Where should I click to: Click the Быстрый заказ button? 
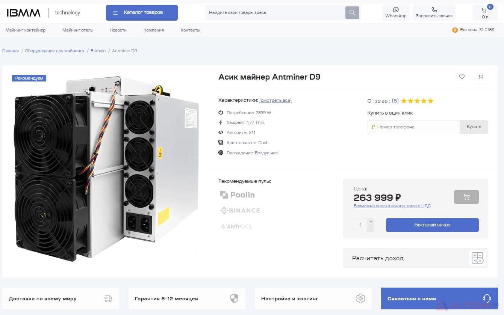coord(432,225)
